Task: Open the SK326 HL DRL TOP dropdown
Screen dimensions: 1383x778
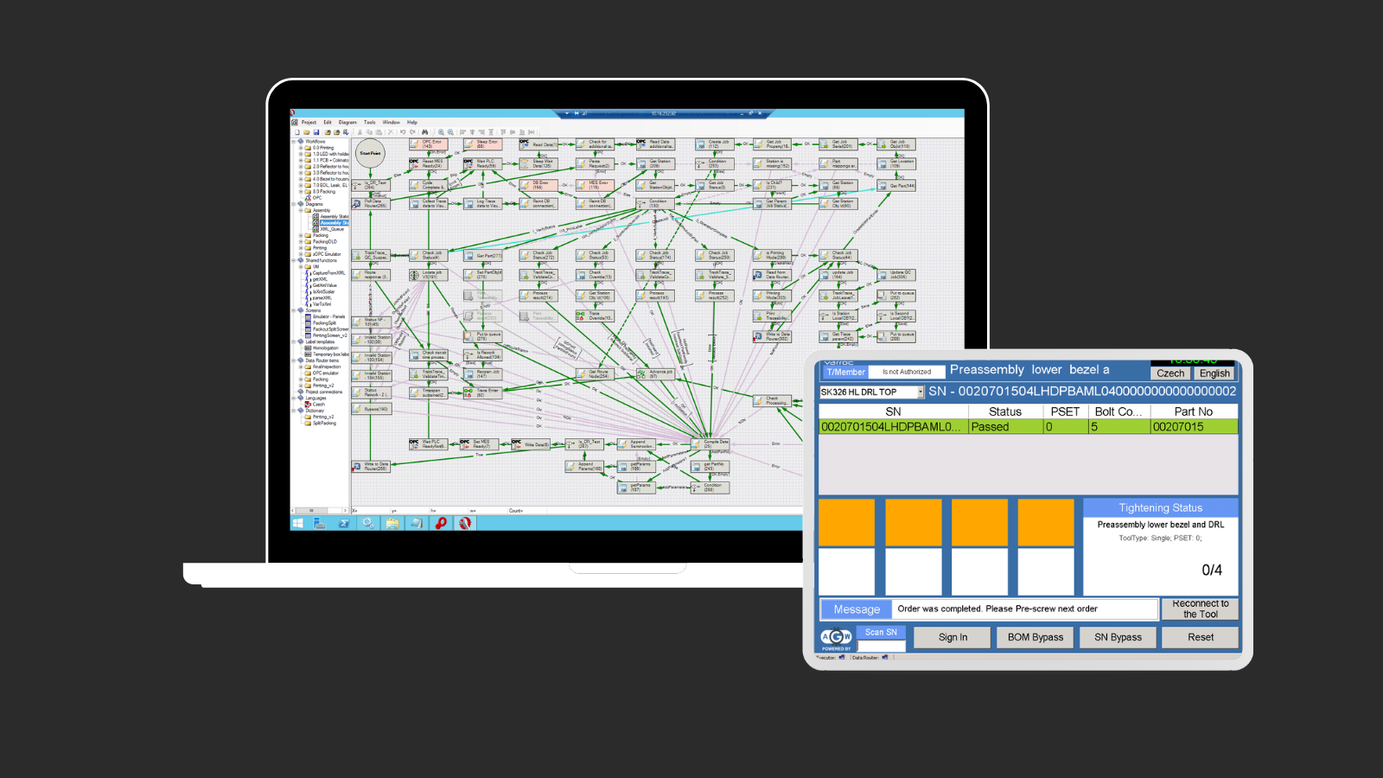Action: click(921, 392)
